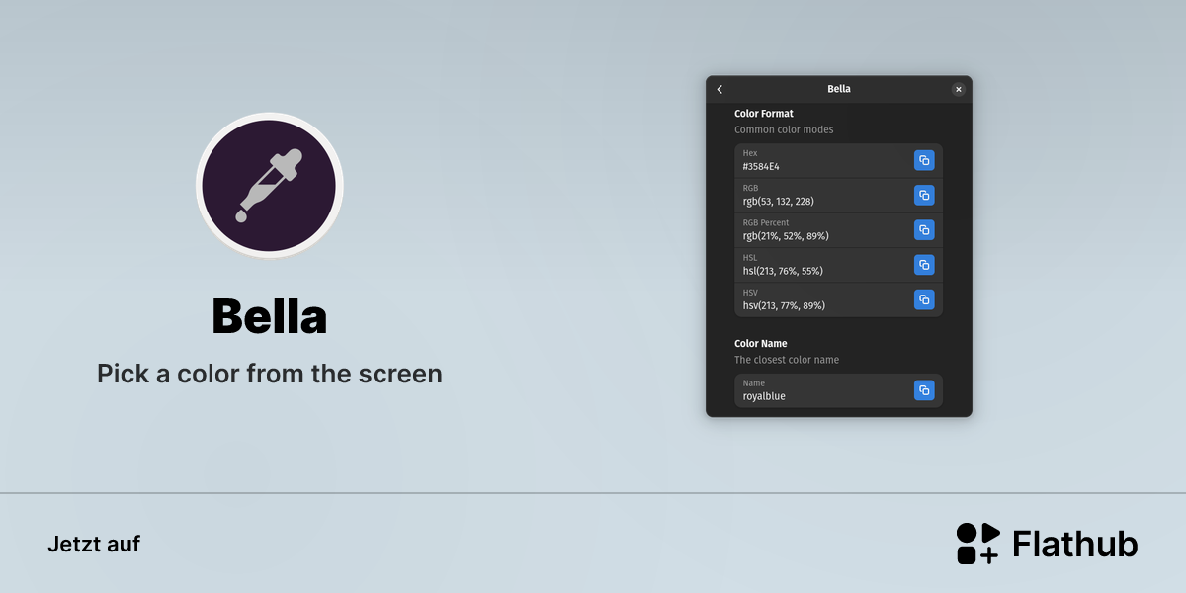
Task: Click the Flathub wordmark
Action: [1075, 544]
